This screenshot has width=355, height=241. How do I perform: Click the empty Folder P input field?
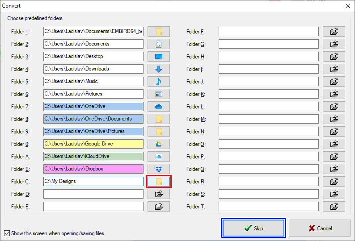click(x=269, y=157)
